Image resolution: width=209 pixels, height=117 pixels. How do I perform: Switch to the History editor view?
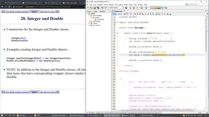pos(120,14)
